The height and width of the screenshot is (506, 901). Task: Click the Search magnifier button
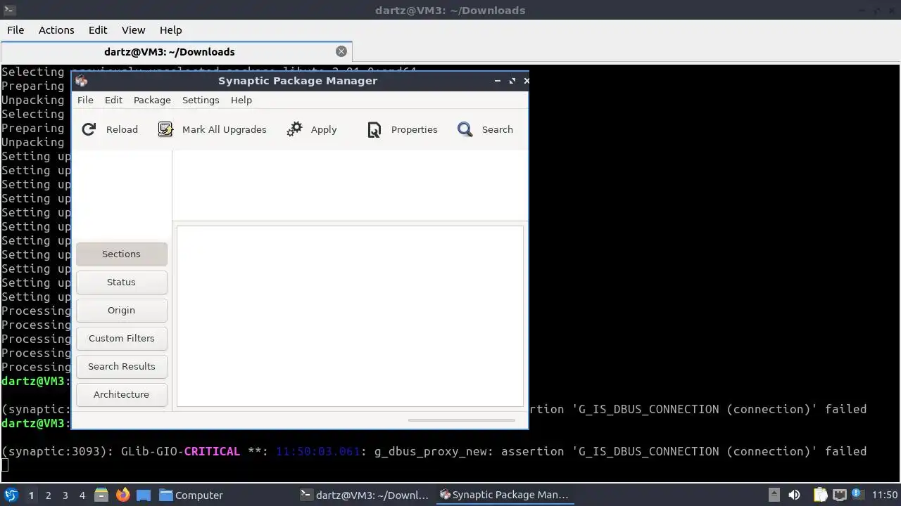point(485,129)
